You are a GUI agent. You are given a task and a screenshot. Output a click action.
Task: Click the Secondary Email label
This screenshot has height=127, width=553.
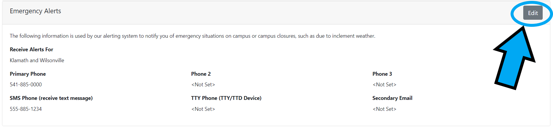[392, 98]
